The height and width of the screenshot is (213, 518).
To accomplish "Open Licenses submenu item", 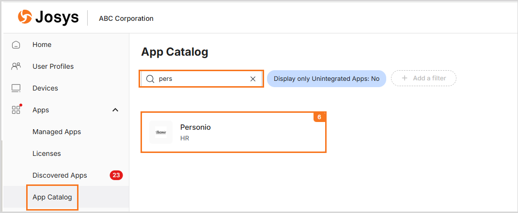I will point(47,153).
